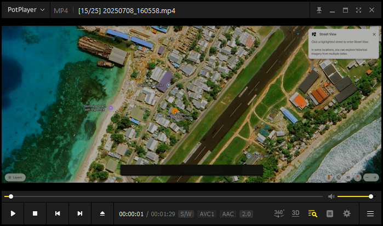This screenshot has width=383, height=226.
Task: Skip to the previous file
Action: (58, 213)
